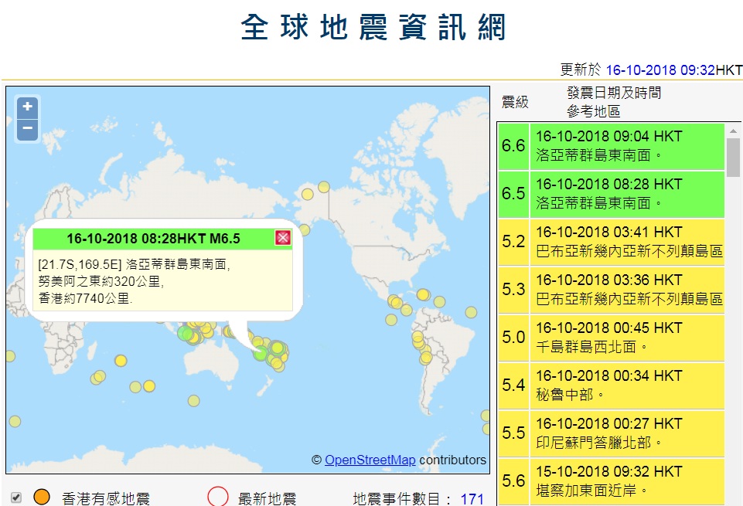Screen dimensions: 743x506
Task: Click the earthquake list scrollbar thumb
Action: pyautogui.click(x=733, y=157)
